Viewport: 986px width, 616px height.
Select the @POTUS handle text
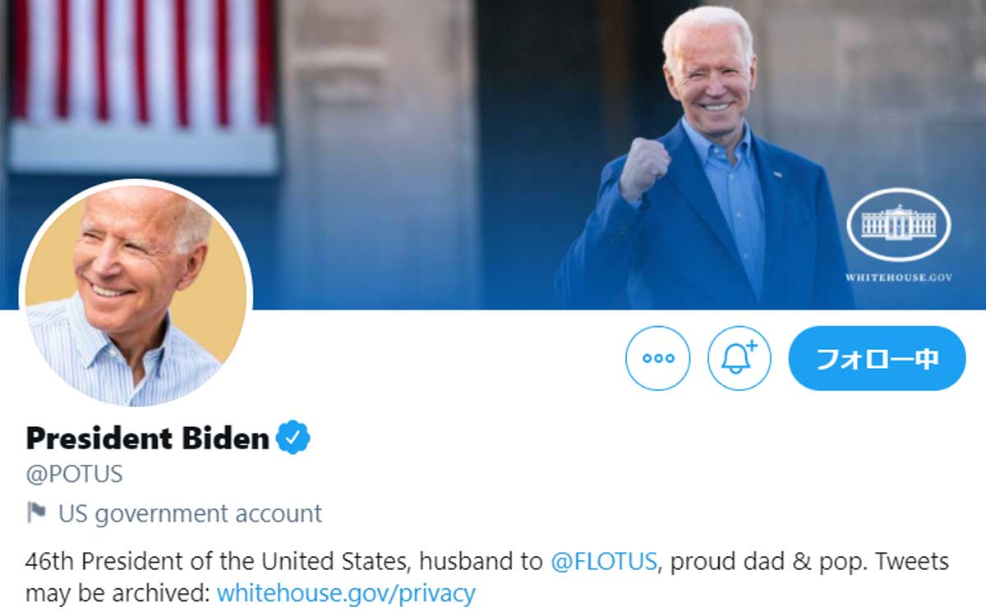point(74,475)
